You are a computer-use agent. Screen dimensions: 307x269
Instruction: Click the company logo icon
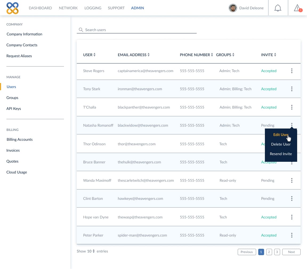coord(13,8)
